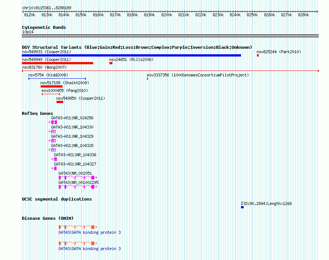Click the 10p14 band label
Image resolution: width=329 pixels, height=260 pixels.
click(28, 32)
